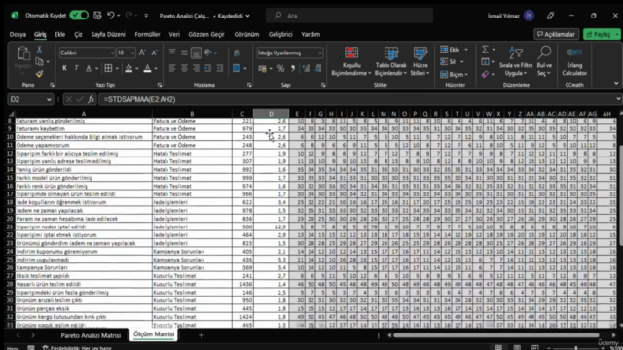Toggle center alignment in Hizalama group
Viewport: 623px width, 350px height.
tap(184, 68)
